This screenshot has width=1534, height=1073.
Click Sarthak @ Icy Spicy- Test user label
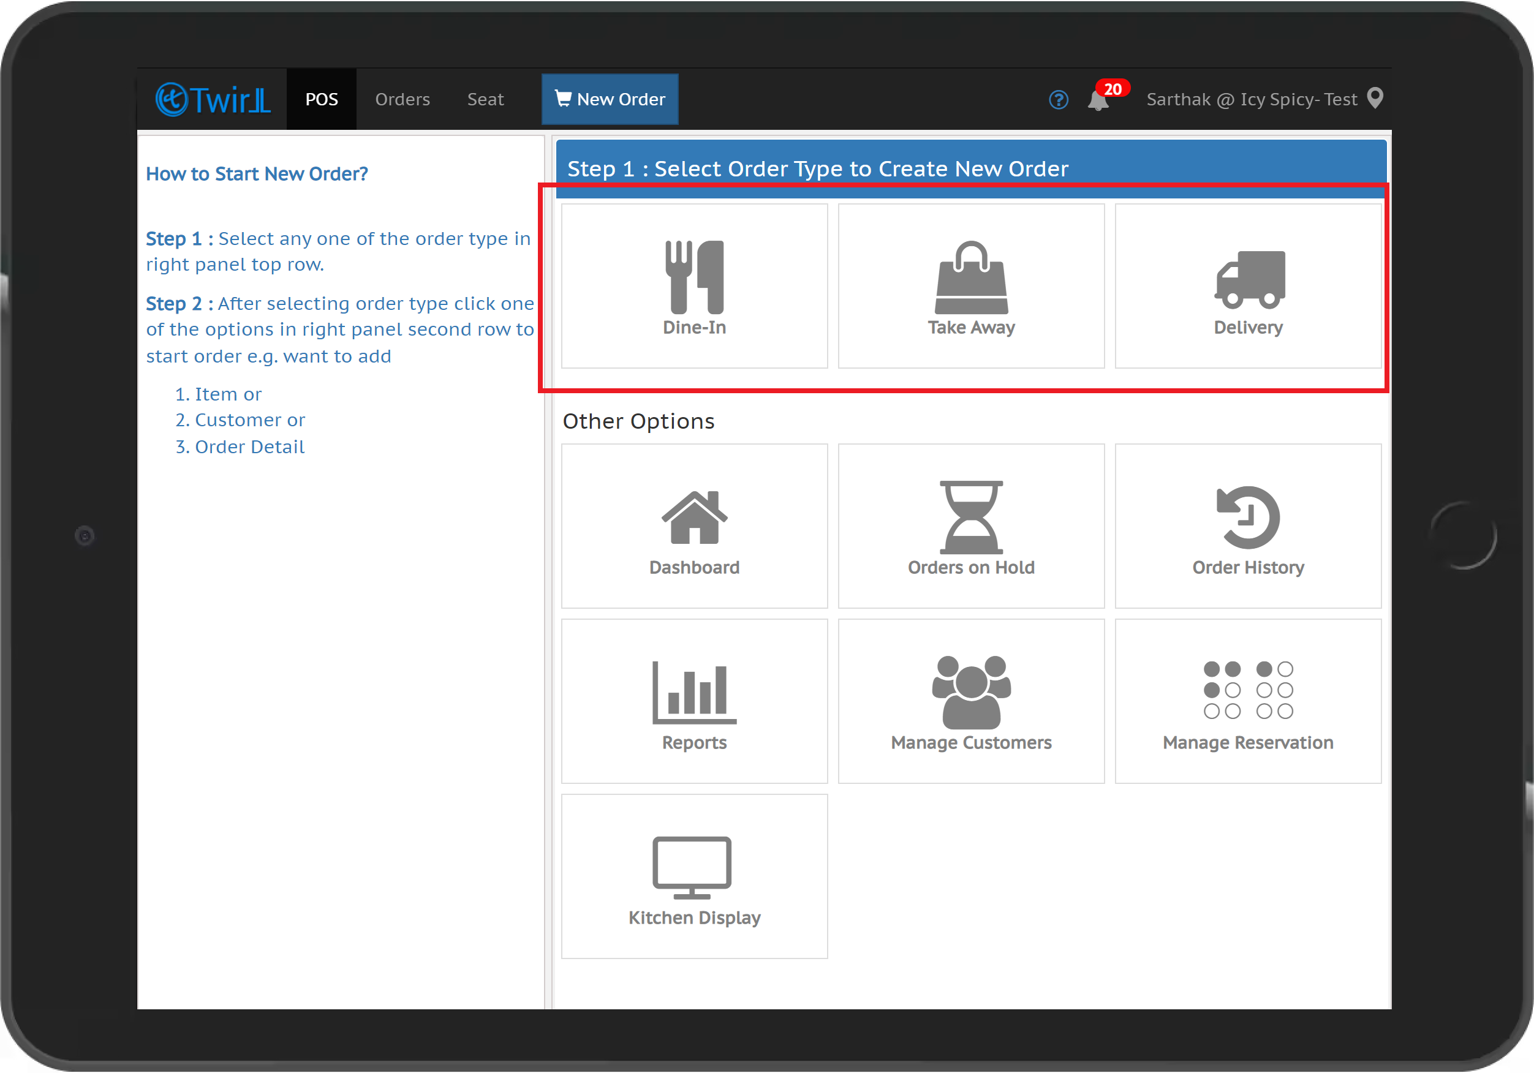coord(1252,100)
